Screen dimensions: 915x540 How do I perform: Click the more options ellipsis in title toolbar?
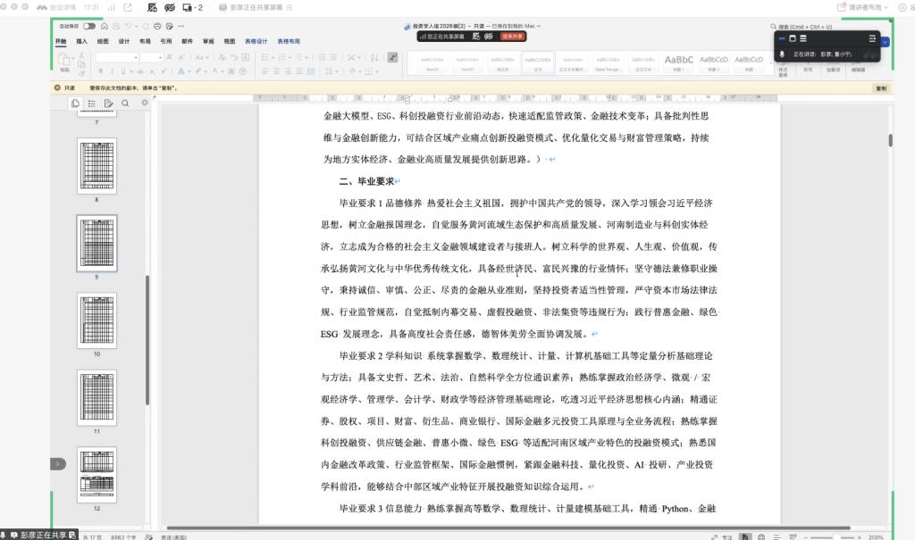pos(181,26)
